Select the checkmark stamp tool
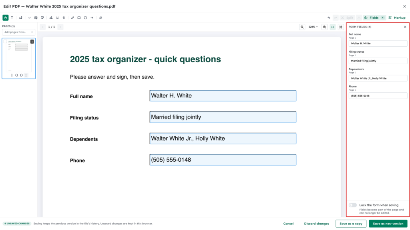 (29, 18)
